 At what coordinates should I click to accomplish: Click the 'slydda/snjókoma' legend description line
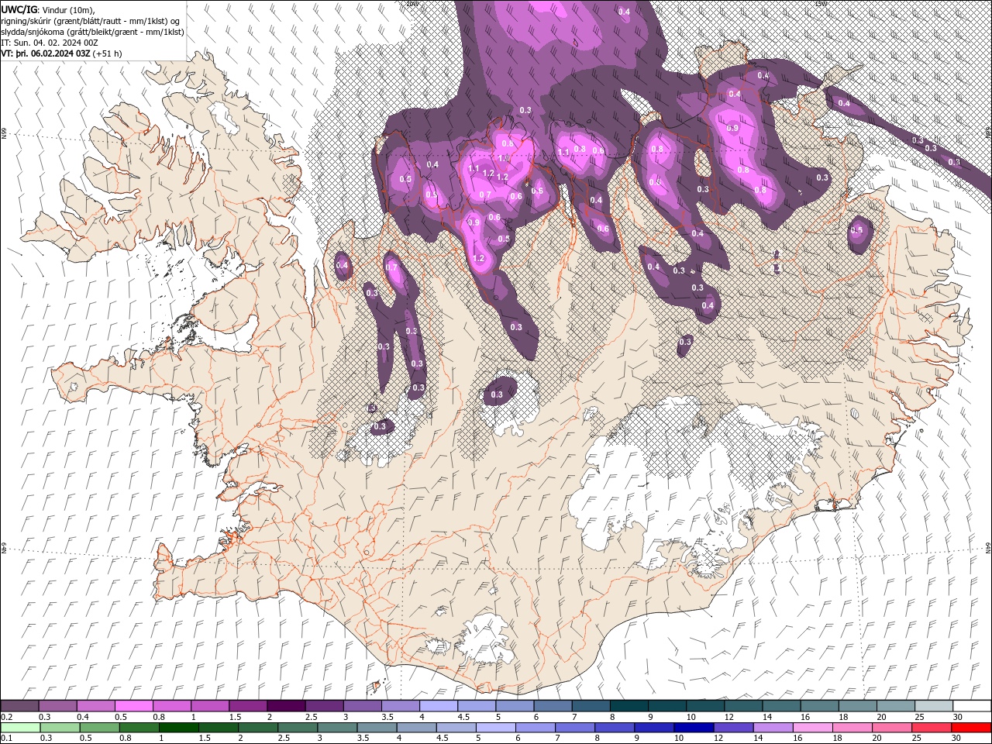pos(93,32)
